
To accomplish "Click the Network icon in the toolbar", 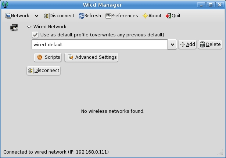I will (8, 16).
